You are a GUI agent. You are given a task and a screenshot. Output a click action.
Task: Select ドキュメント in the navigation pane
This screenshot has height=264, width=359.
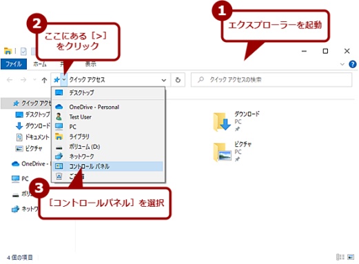[32, 137]
